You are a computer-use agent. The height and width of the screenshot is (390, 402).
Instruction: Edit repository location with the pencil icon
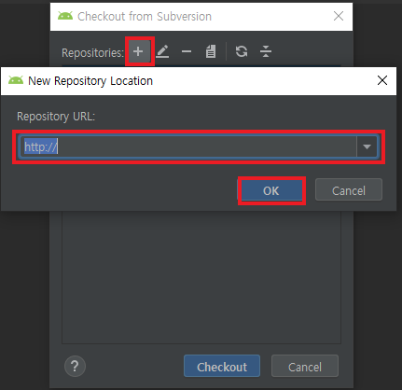point(162,51)
